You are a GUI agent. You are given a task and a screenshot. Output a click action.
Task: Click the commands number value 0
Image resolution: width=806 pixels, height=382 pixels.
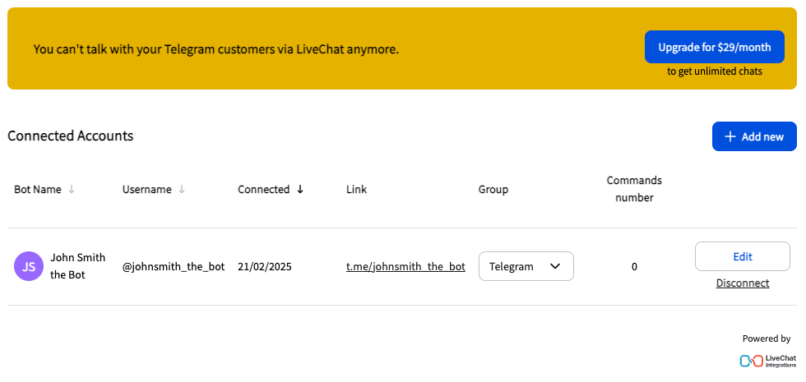pyautogui.click(x=634, y=266)
